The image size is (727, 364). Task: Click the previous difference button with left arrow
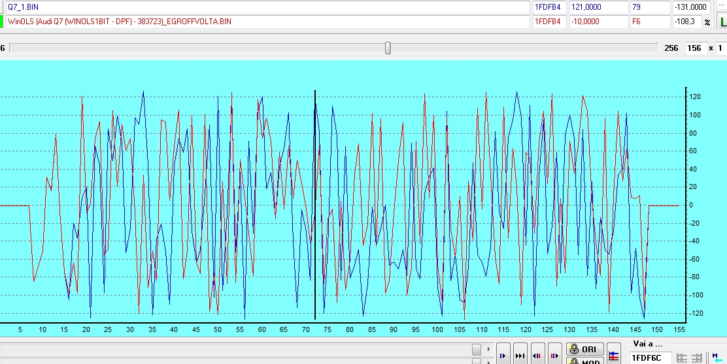pos(537,355)
